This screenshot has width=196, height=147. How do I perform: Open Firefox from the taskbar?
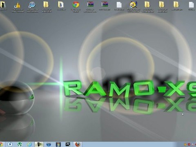(x=78, y=144)
